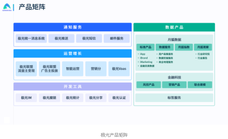The width and height of the screenshot is (228, 139).
Task: Select the 极光统计 box
Action: tap(73, 98)
